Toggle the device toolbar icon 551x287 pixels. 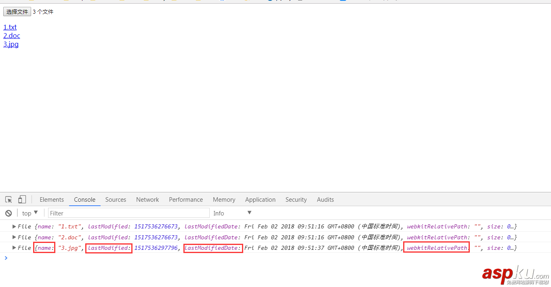(22, 200)
